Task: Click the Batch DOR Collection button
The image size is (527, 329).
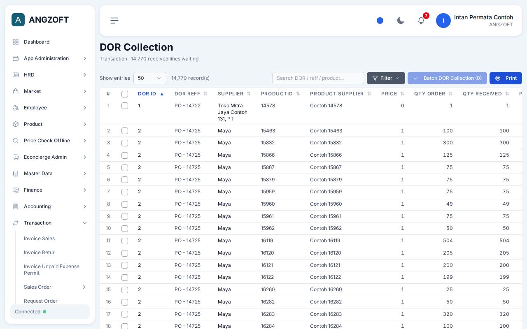Action: tap(447, 78)
